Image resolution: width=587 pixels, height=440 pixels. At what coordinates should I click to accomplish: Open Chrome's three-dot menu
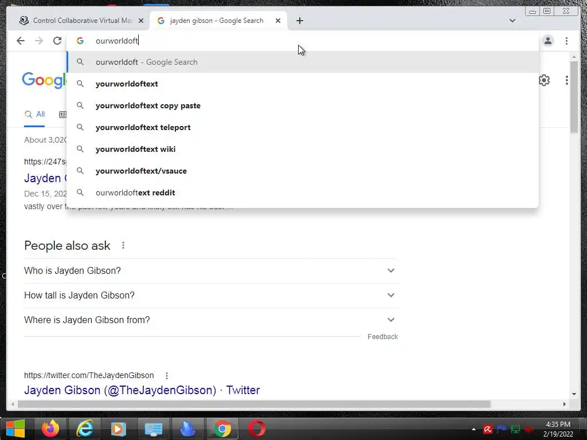566,41
